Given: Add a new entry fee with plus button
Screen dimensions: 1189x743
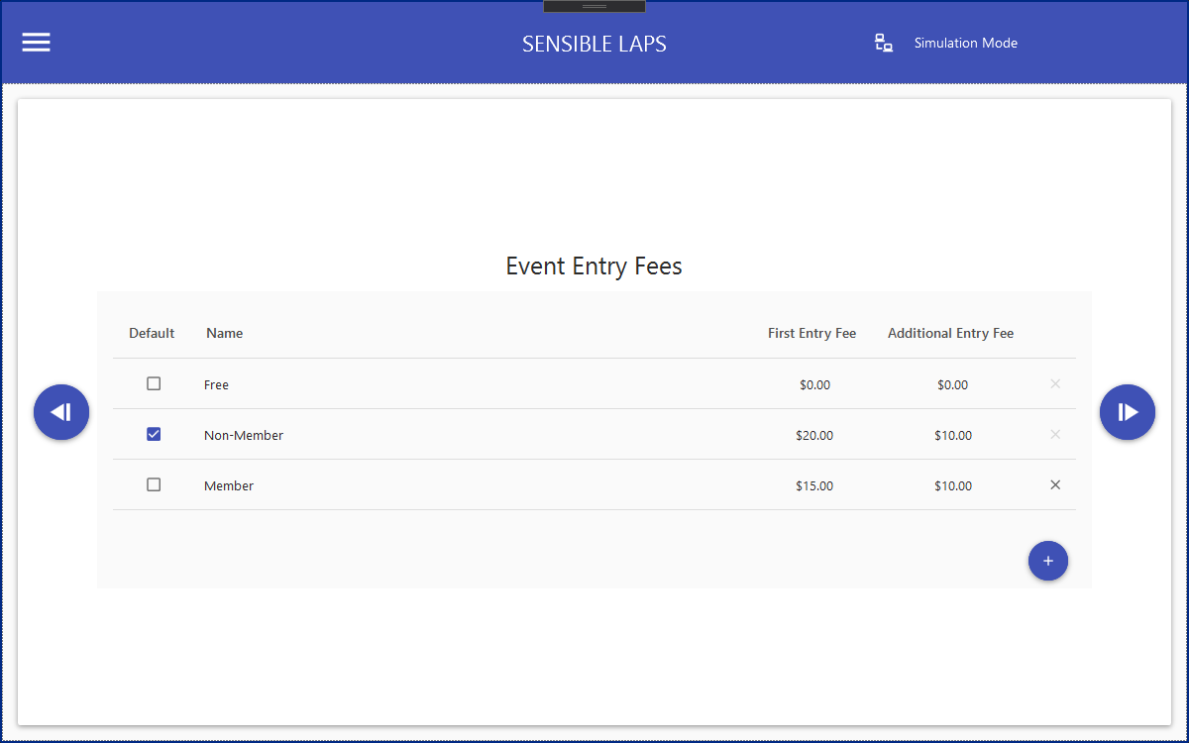Looking at the screenshot, I should click(1048, 561).
